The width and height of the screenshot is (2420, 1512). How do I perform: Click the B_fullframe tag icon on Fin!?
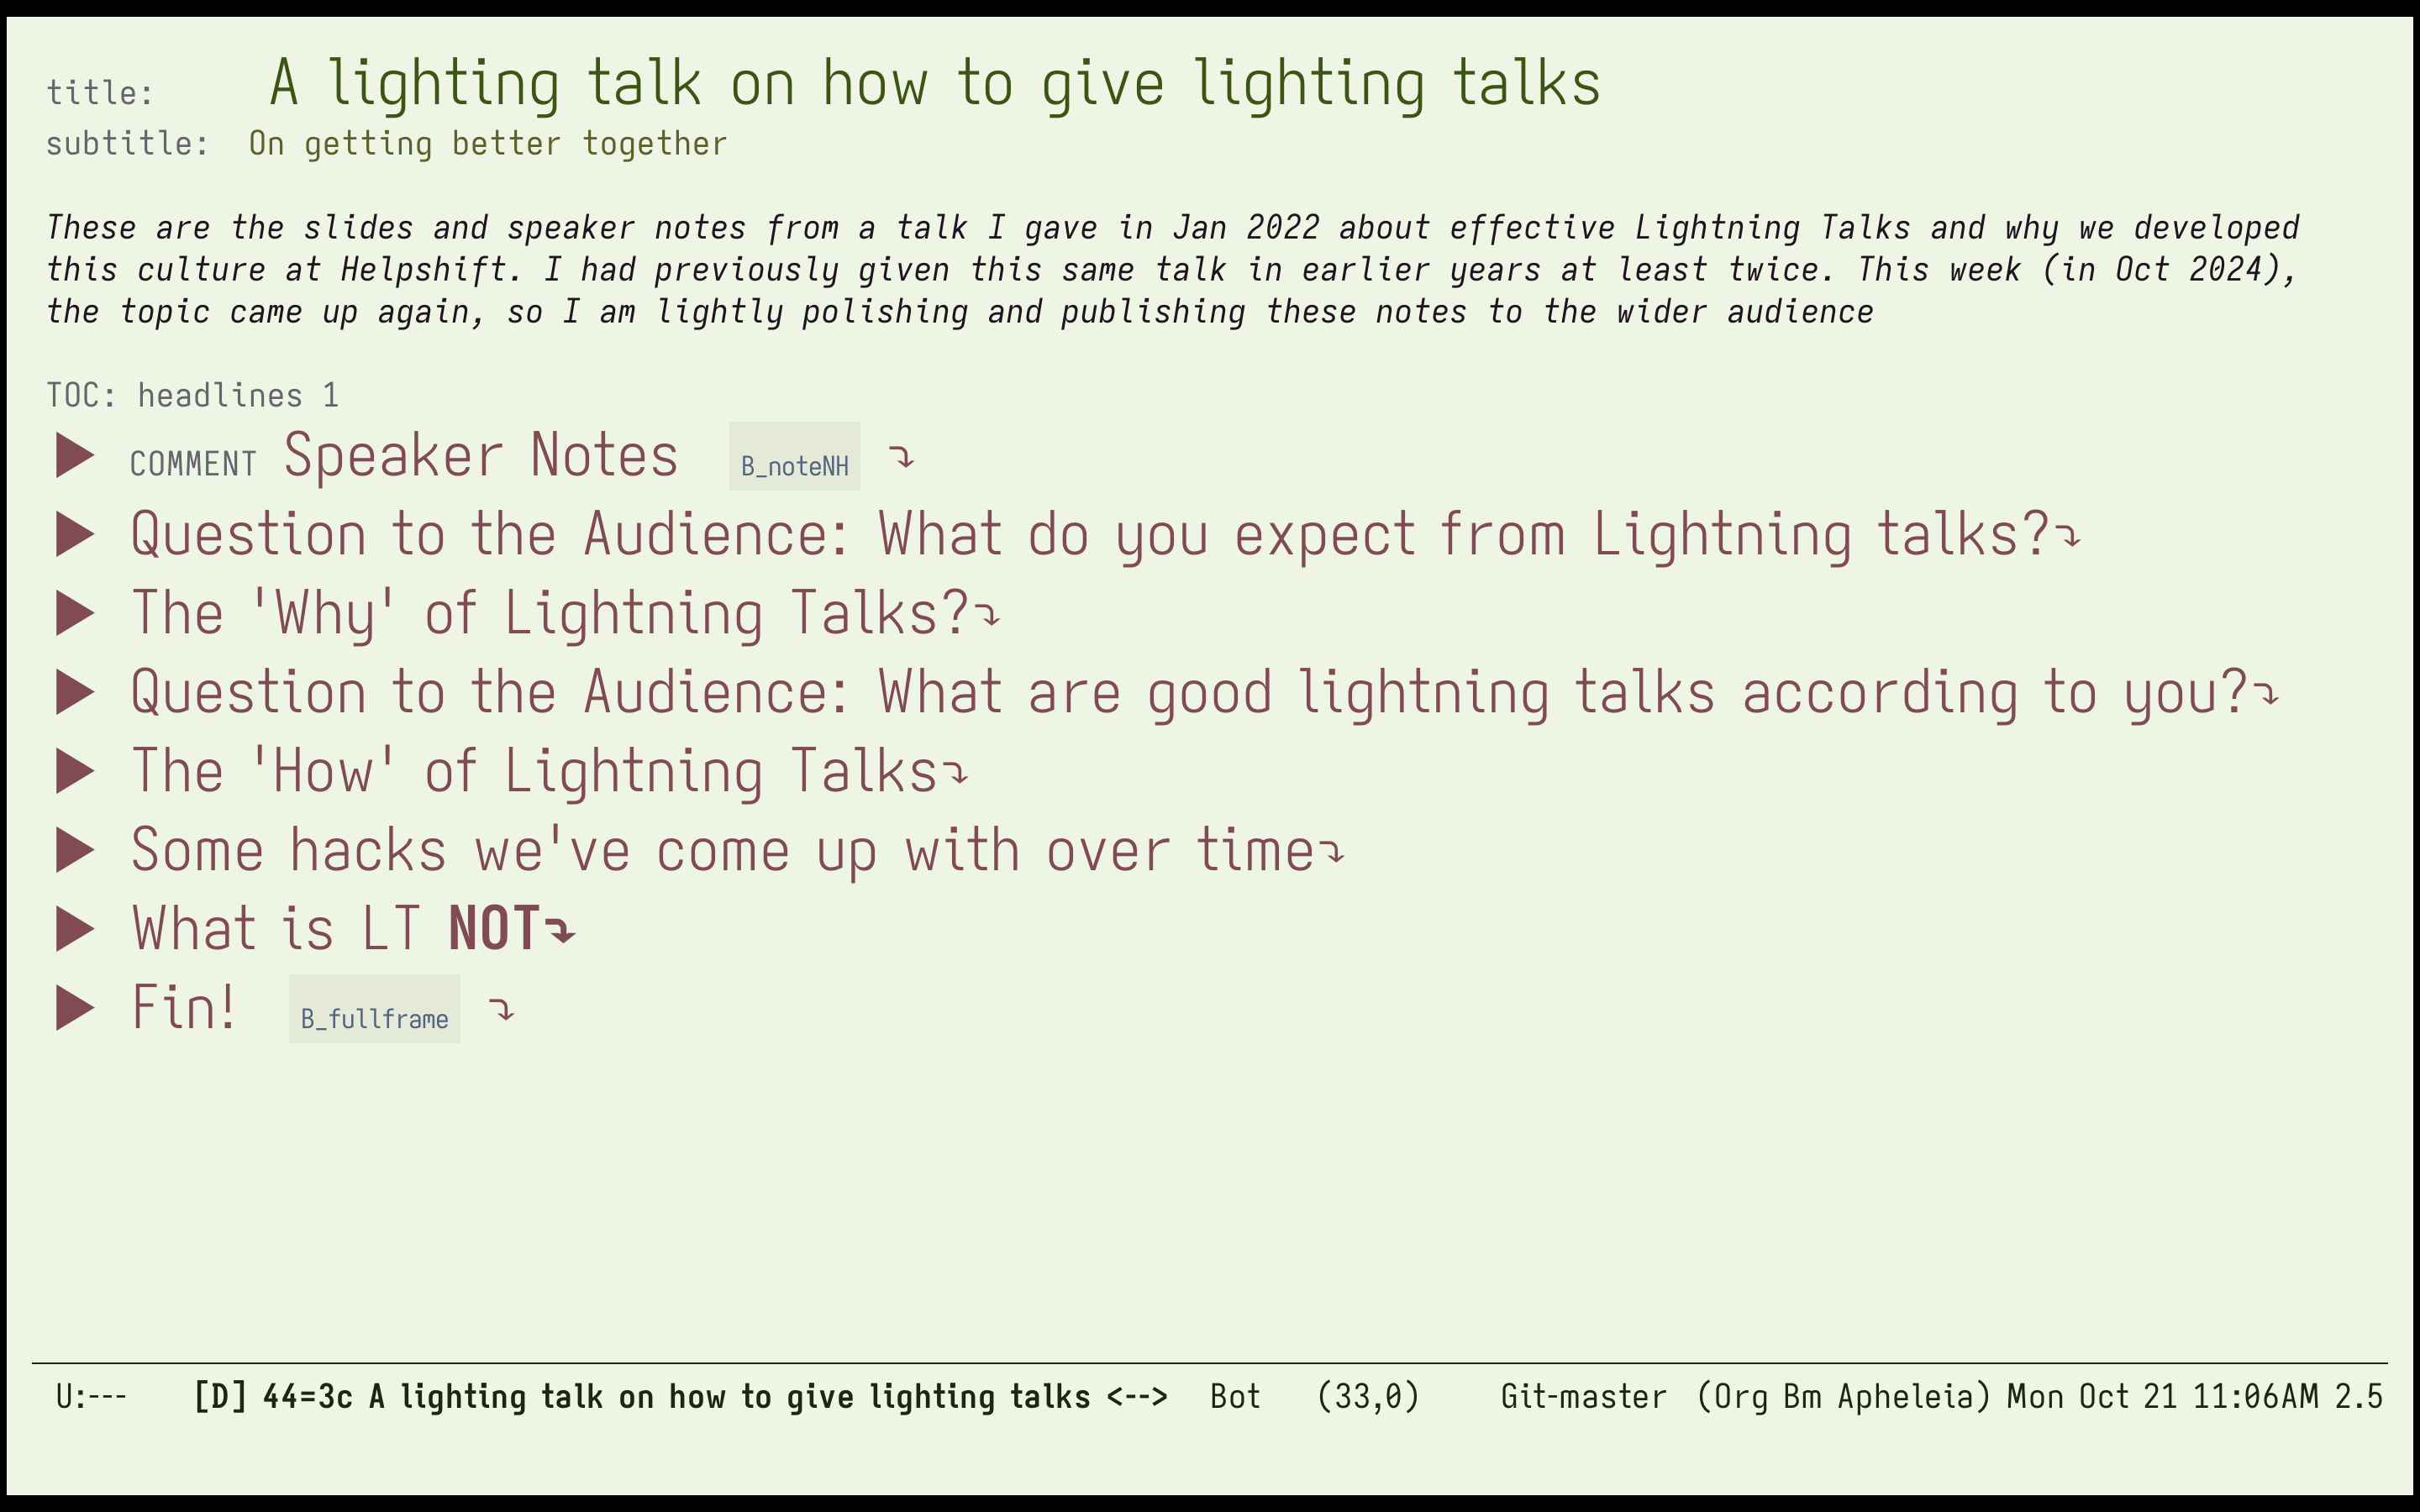click(x=373, y=1014)
